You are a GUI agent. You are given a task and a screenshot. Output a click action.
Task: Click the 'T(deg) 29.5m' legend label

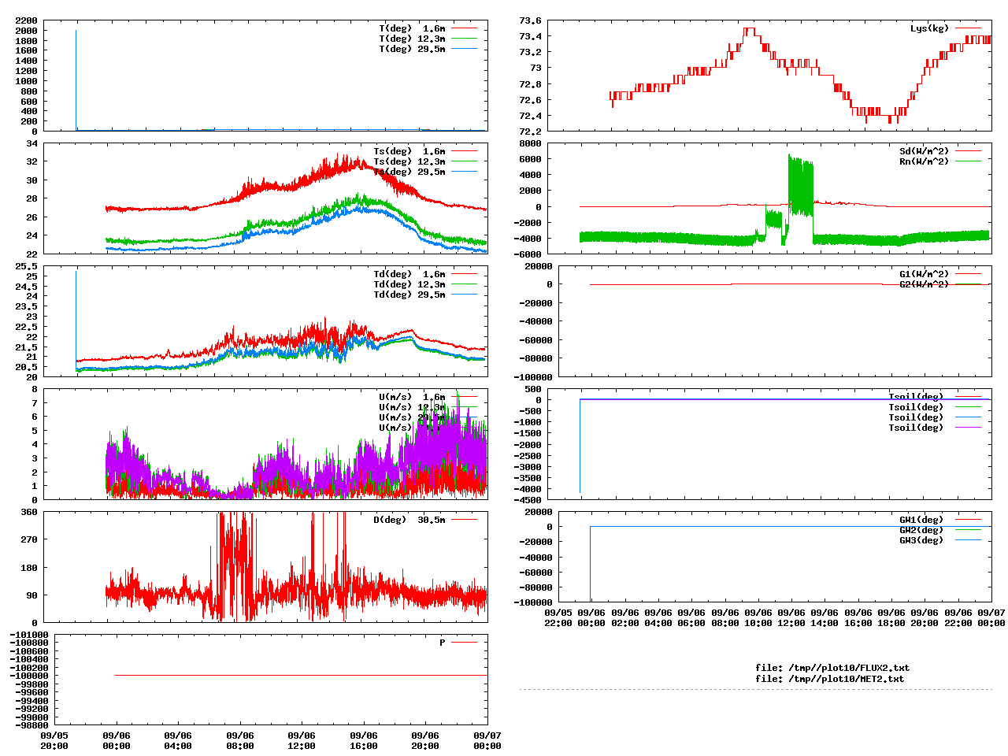412,49
